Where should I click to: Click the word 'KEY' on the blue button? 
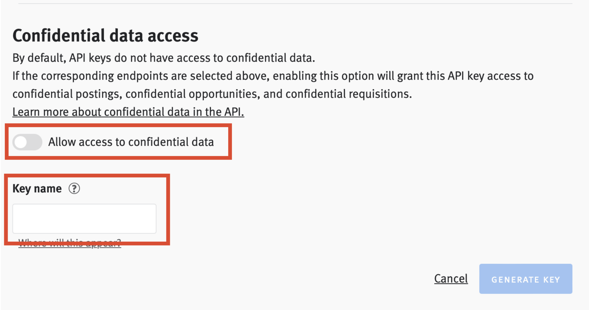coord(552,280)
